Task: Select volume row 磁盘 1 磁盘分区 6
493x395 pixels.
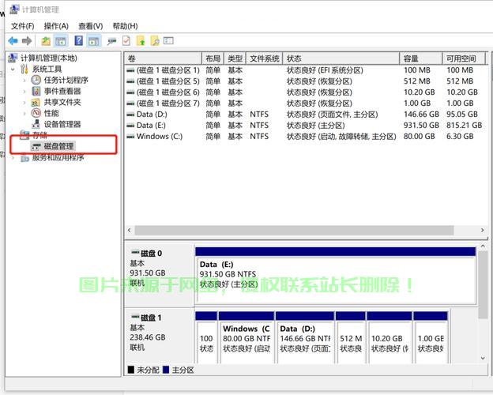Action: pos(305,92)
